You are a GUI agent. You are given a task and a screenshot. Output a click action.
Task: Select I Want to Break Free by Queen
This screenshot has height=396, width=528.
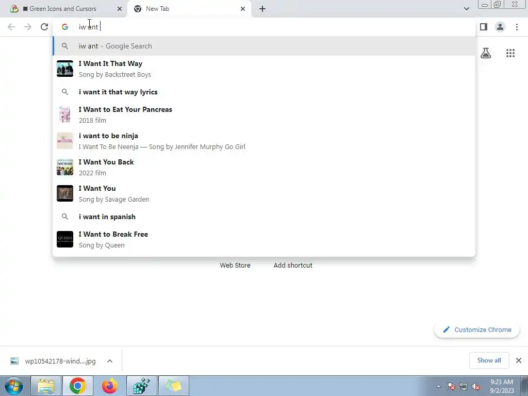click(264, 239)
